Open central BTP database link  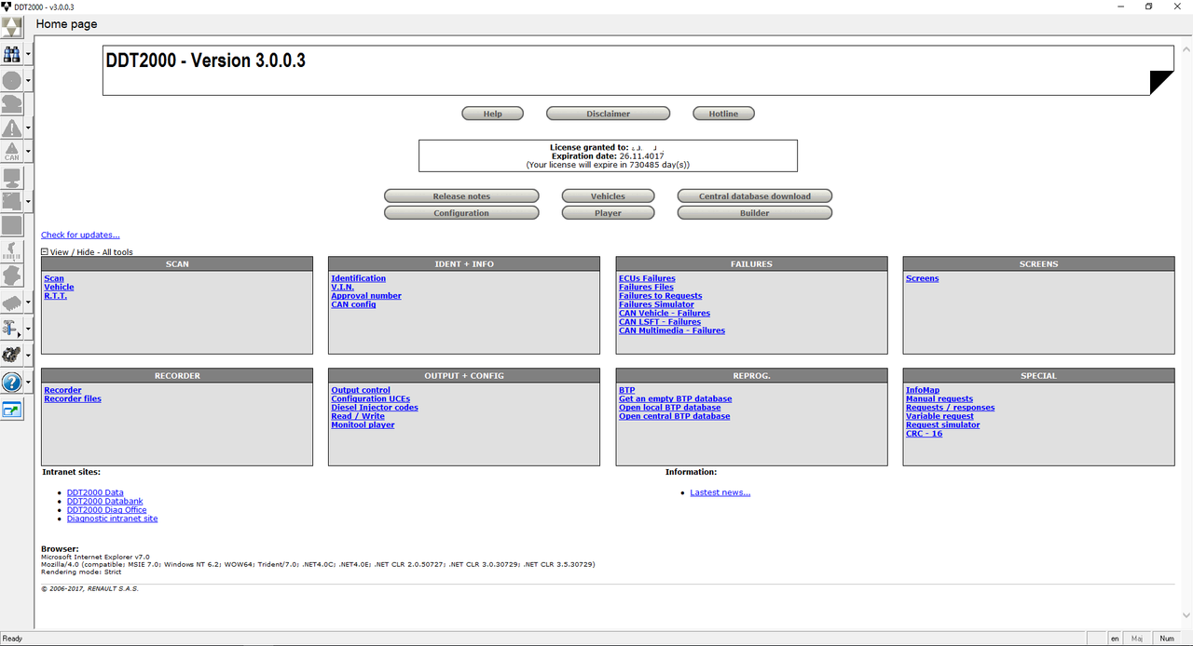point(675,416)
